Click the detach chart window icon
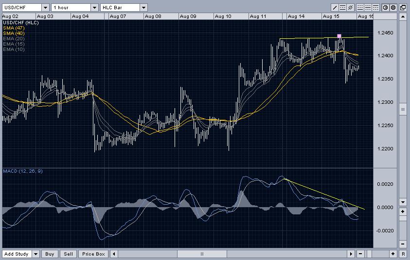The width and height of the screenshot is (410, 260). coord(403,8)
